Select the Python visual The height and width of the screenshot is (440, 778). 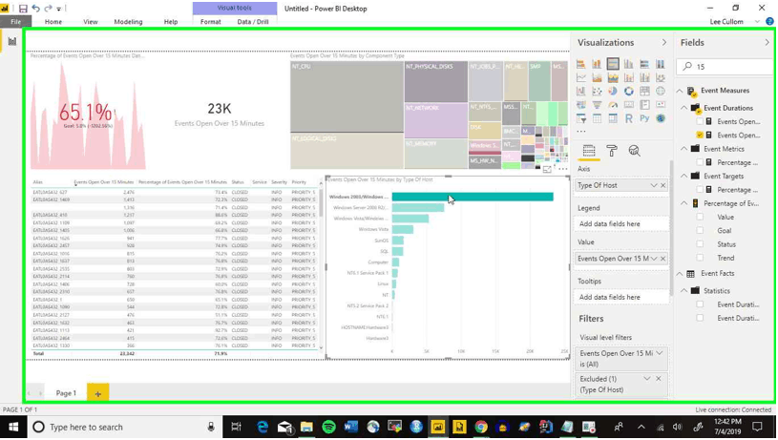tap(644, 118)
